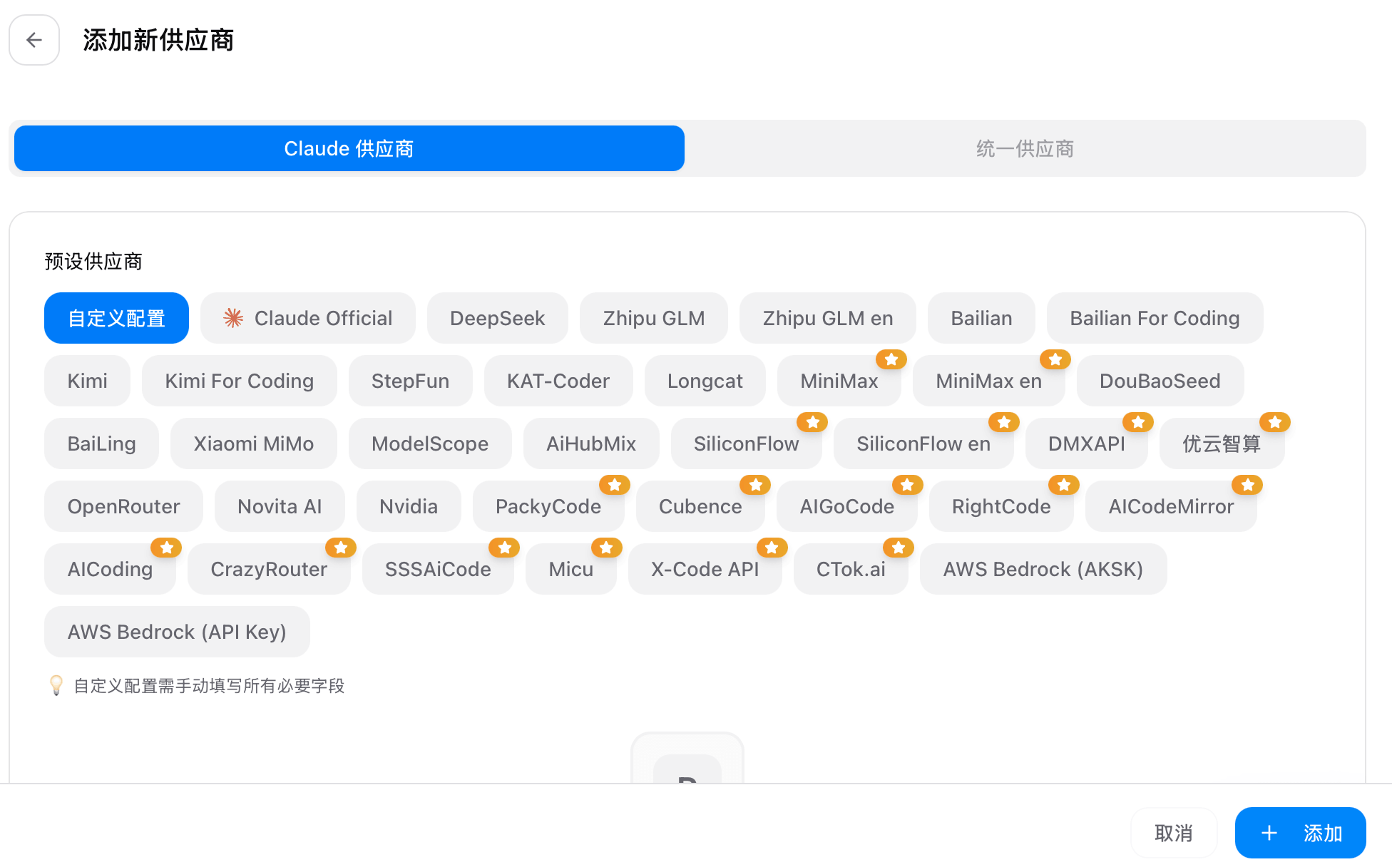Viewport: 1392px width, 867px height.
Task: Switch to the 统一供应商 tab
Action: 1024,148
